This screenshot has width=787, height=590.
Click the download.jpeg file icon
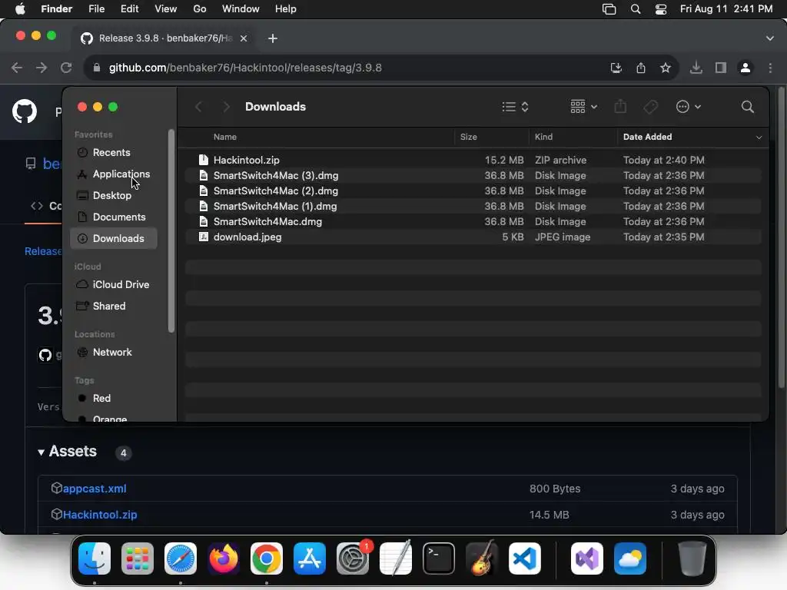pyautogui.click(x=203, y=237)
